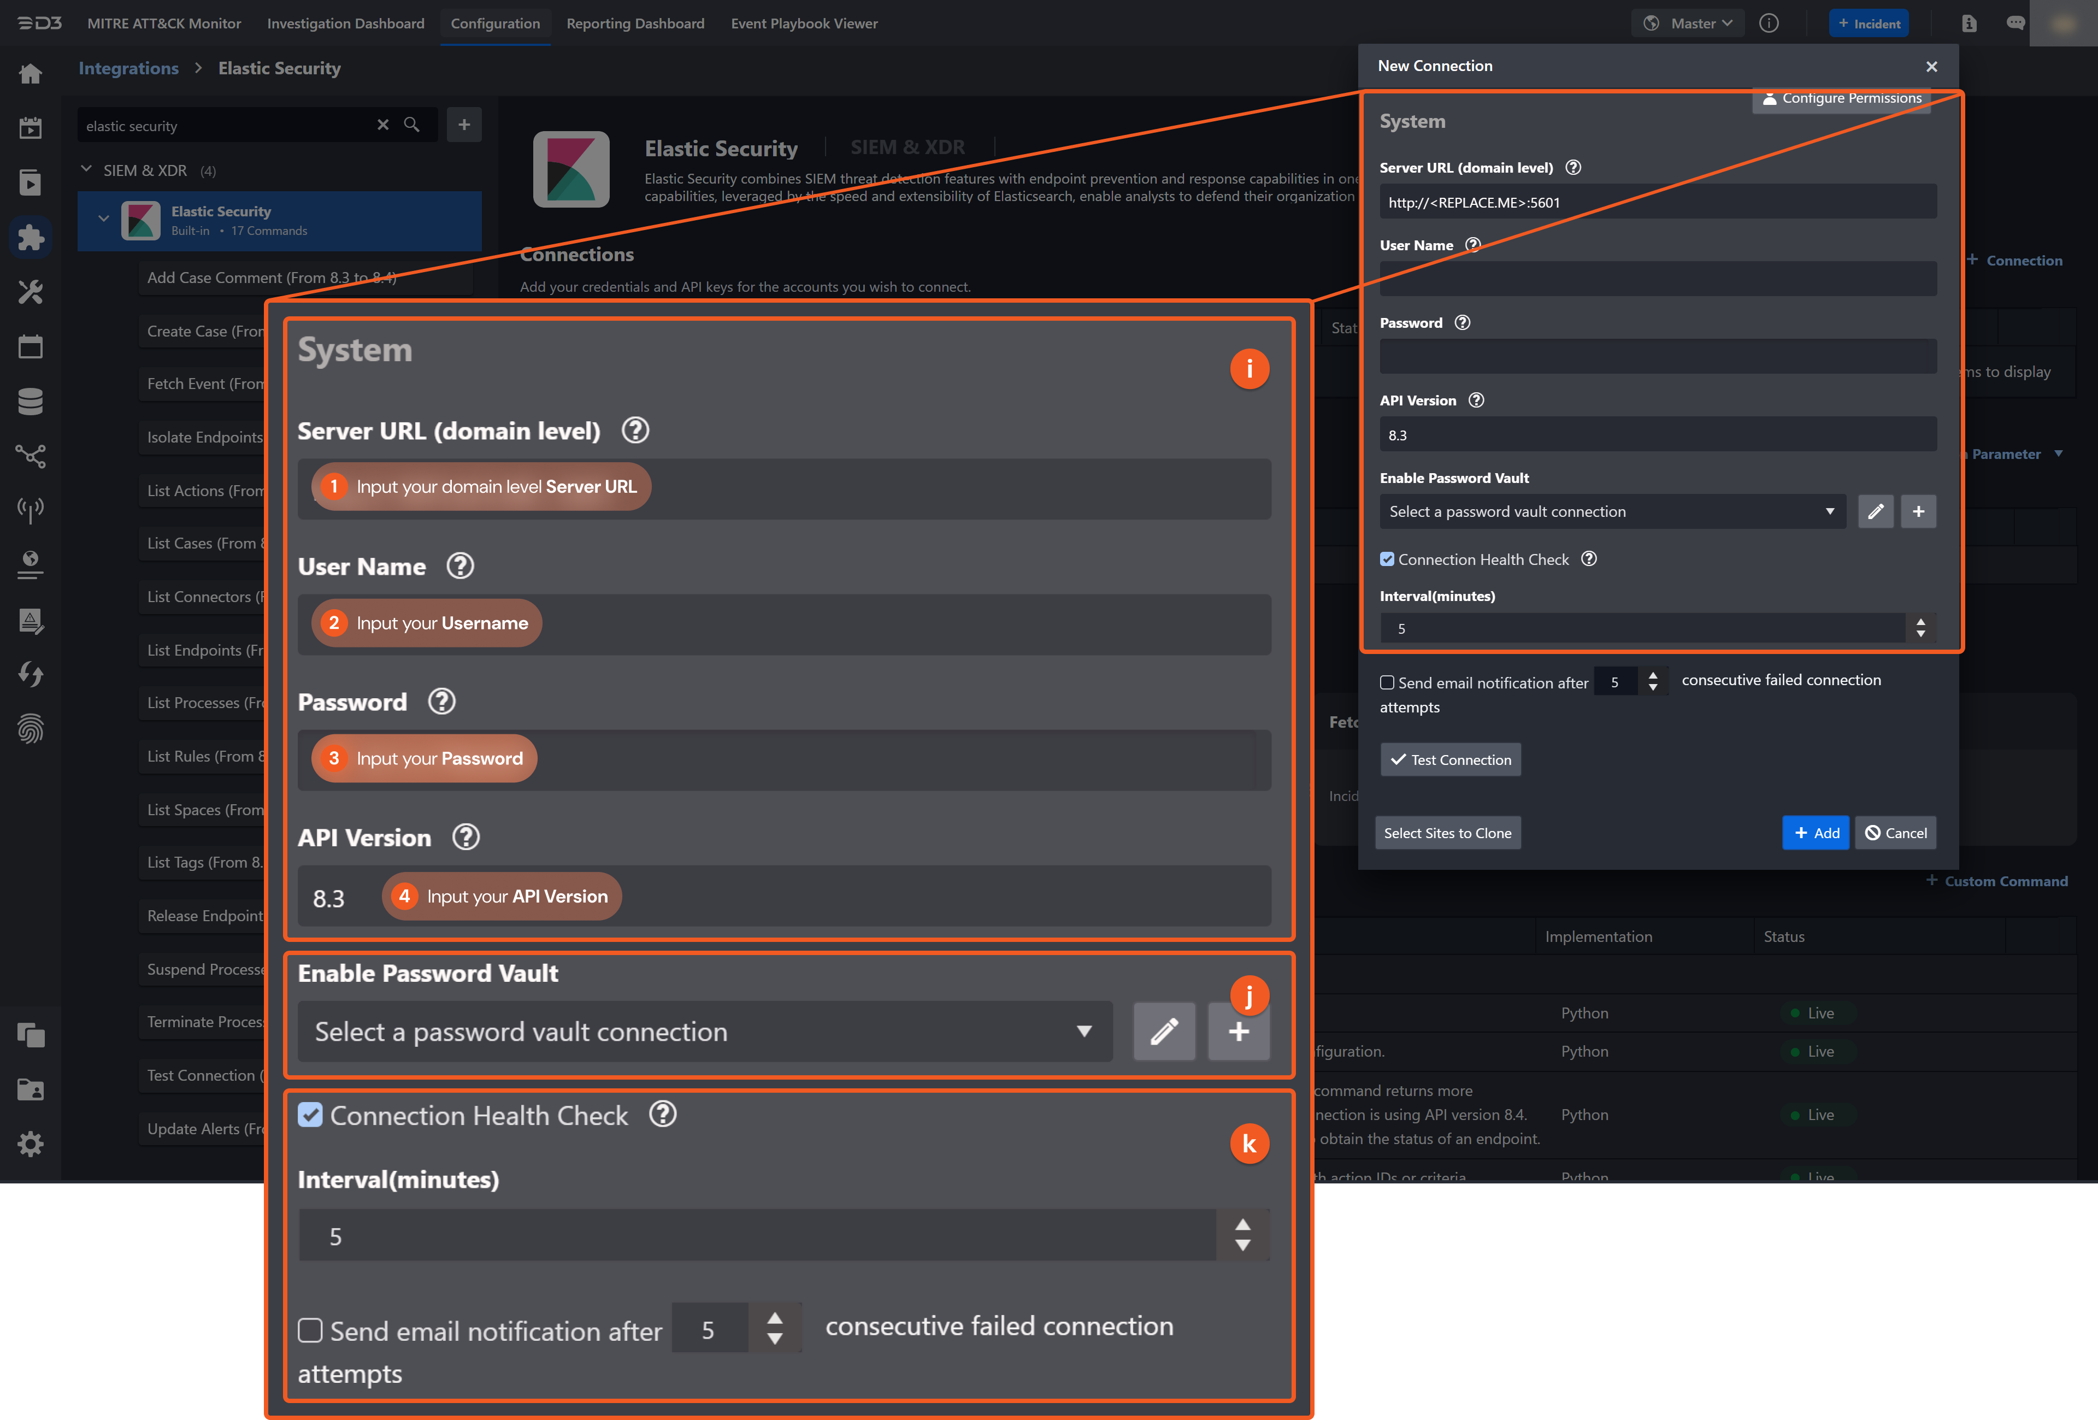2098x1420 pixels.
Task: Select the Home icon in the sidebar
Action: (31, 74)
